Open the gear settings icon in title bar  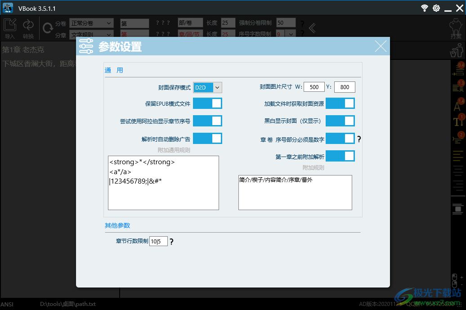tap(435, 8)
